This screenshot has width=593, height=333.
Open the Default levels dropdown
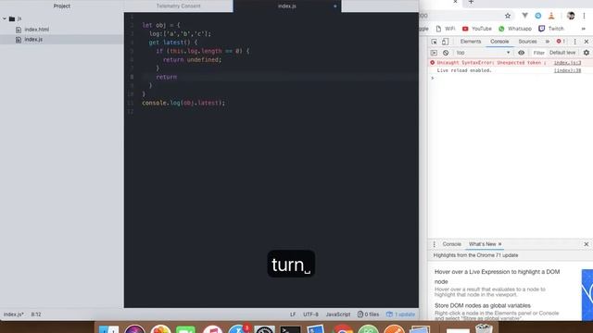(x=562, y=53)
